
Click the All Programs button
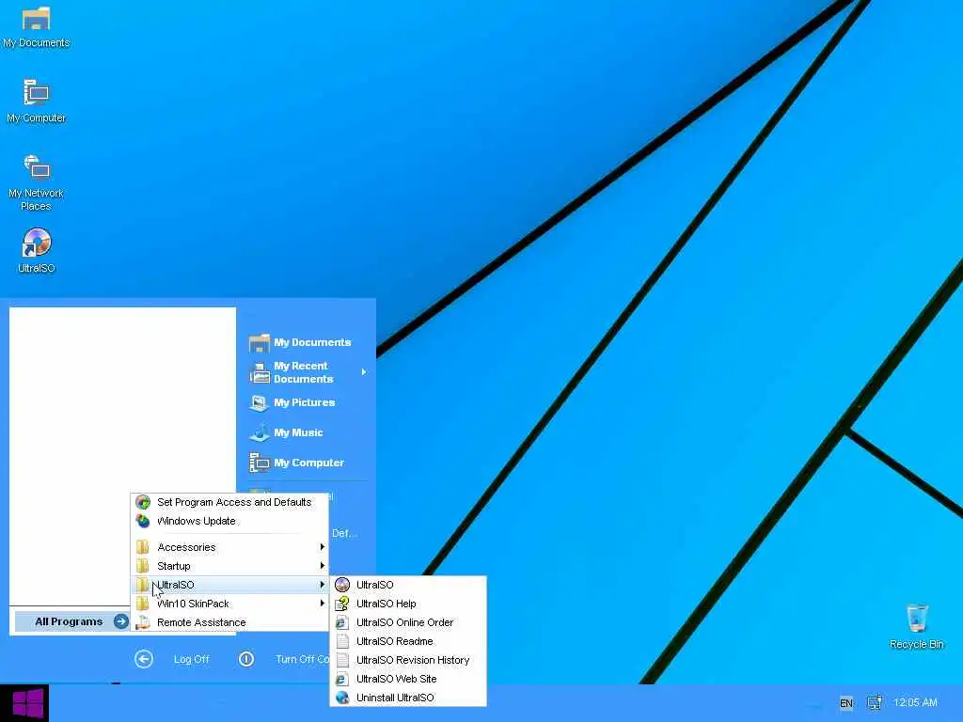[72, 622]
